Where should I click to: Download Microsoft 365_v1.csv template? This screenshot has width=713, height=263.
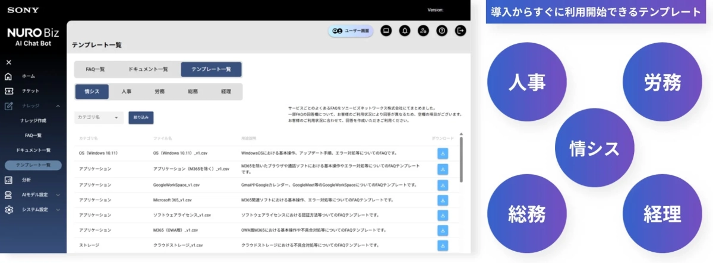point(443,200)
